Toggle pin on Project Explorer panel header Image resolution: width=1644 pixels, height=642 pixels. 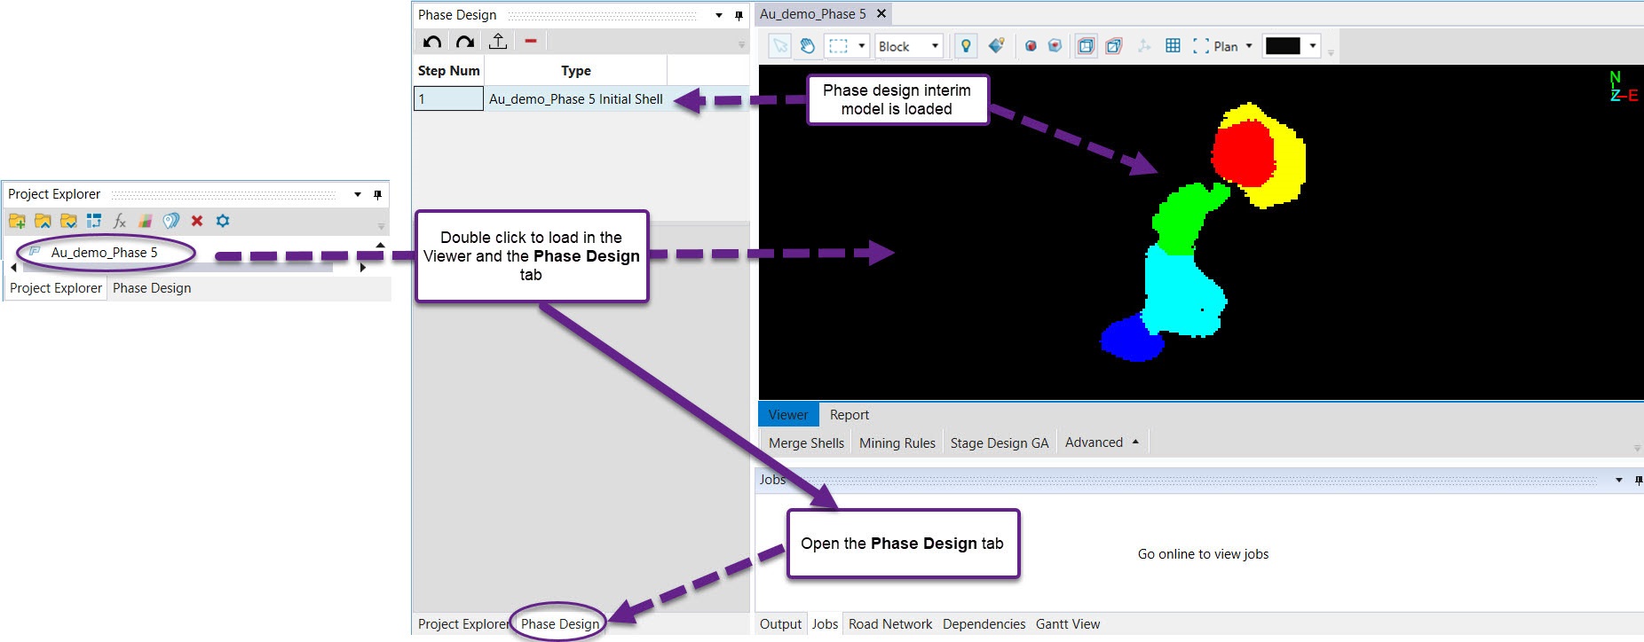point(377,194)
